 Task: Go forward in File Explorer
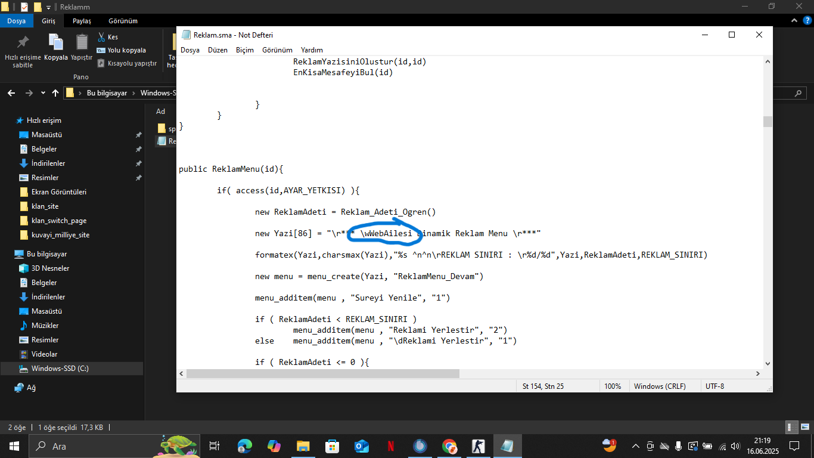click(x=29, y=93)
